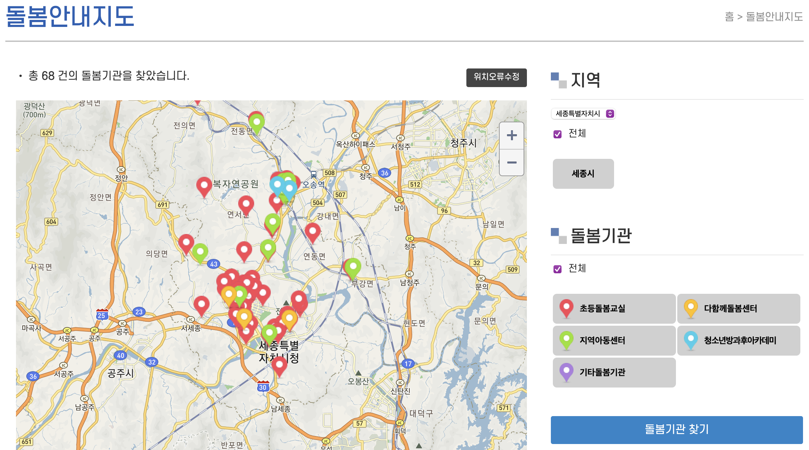Uncheck 전체 checkbox under 돌봄기관
809x450 pixels.
coord(558,269)
